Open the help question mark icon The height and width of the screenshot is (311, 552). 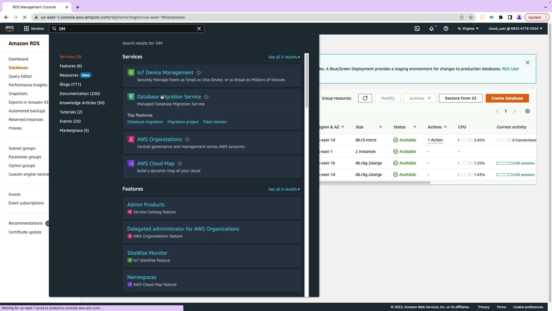[x=446, y=29]
